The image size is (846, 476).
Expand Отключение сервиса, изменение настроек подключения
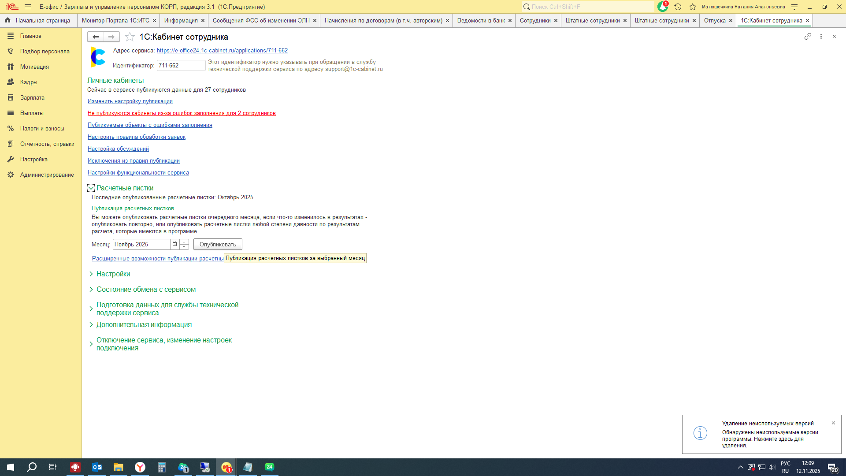(x=91, y=344)
